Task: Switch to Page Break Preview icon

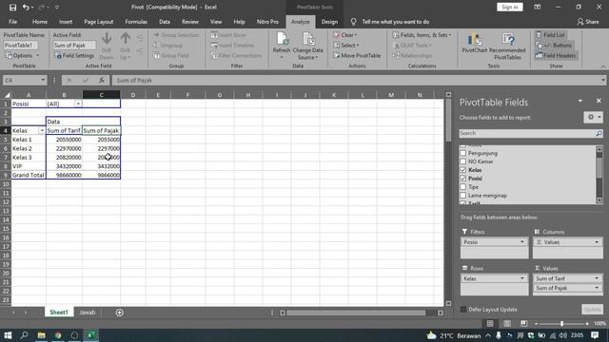Action: [x=524, y=323]
